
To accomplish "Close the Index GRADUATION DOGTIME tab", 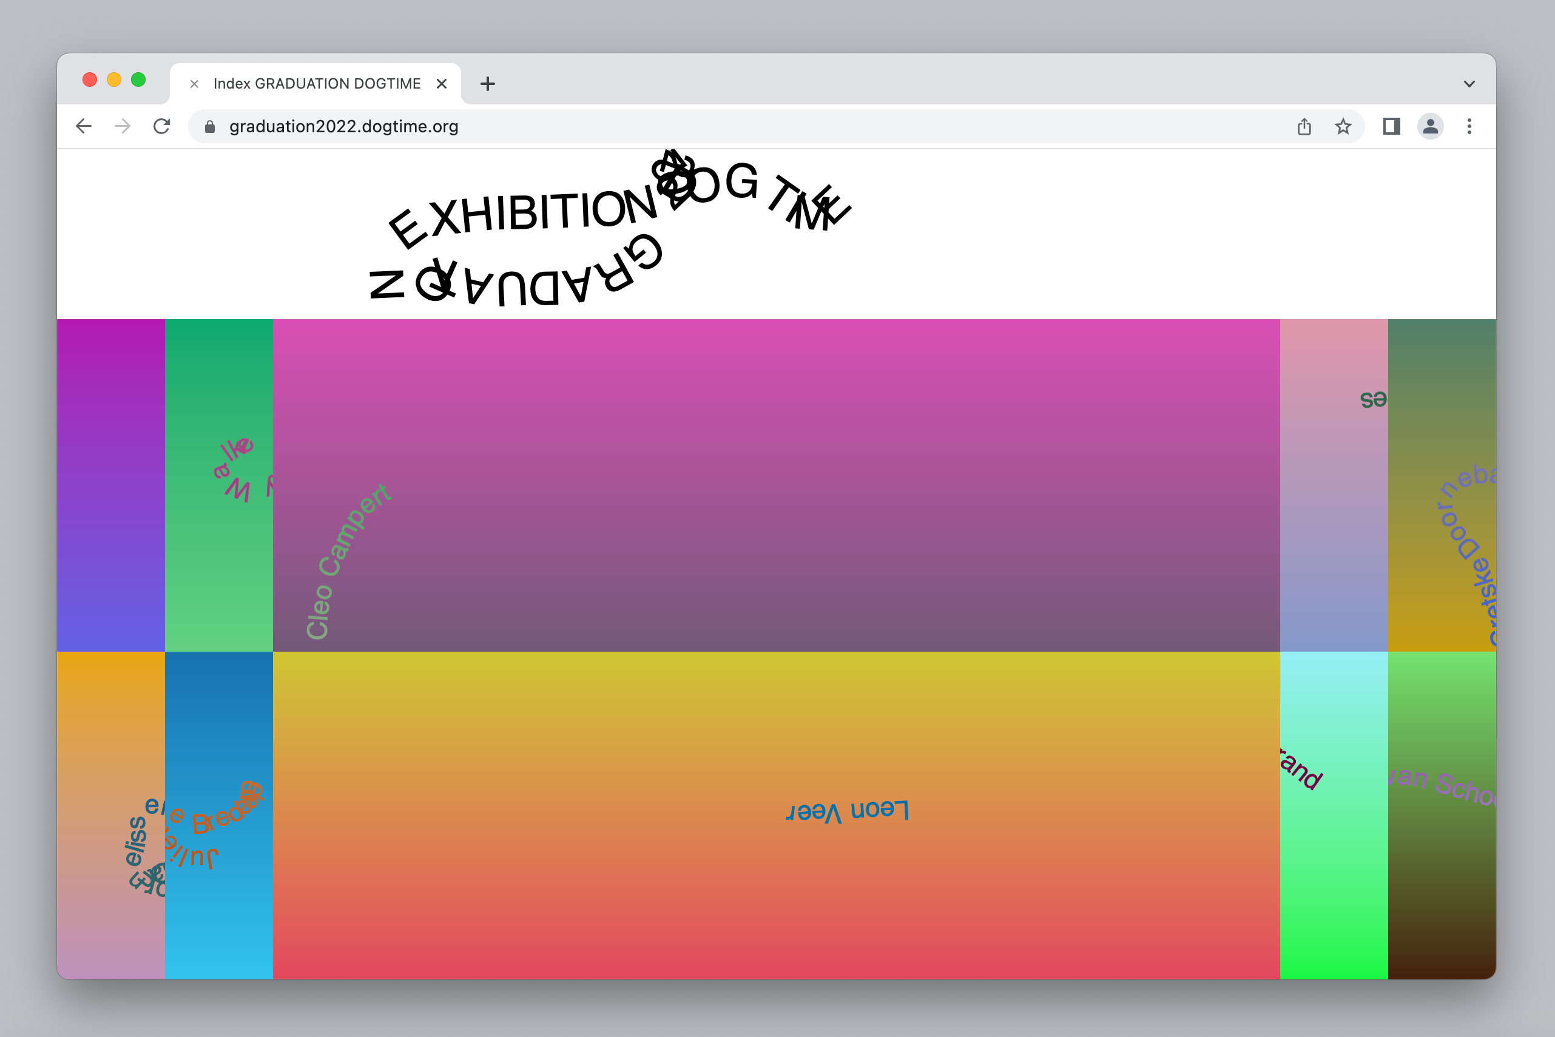I will 442,84.
